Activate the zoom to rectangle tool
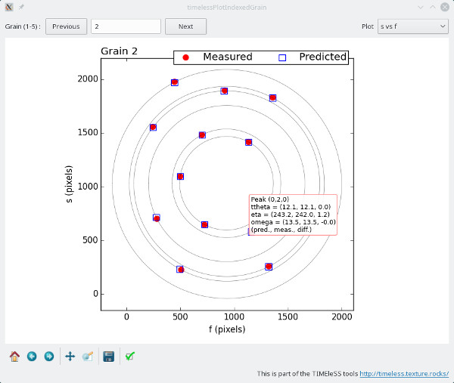 88,356
